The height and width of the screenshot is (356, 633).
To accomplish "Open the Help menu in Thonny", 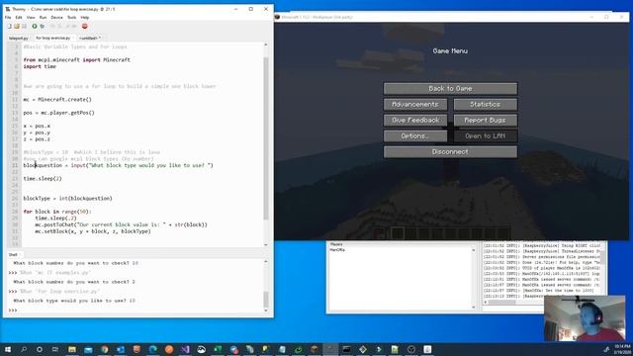I will 85,18.
